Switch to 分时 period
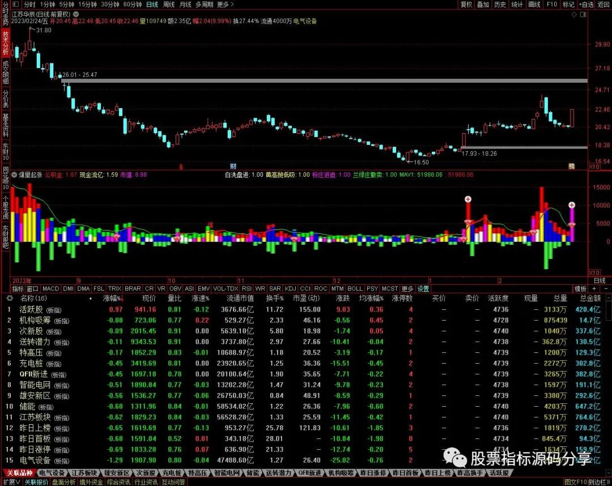This screenshot has width=612, height=486. pyautogui.click(x=29, y=5)
